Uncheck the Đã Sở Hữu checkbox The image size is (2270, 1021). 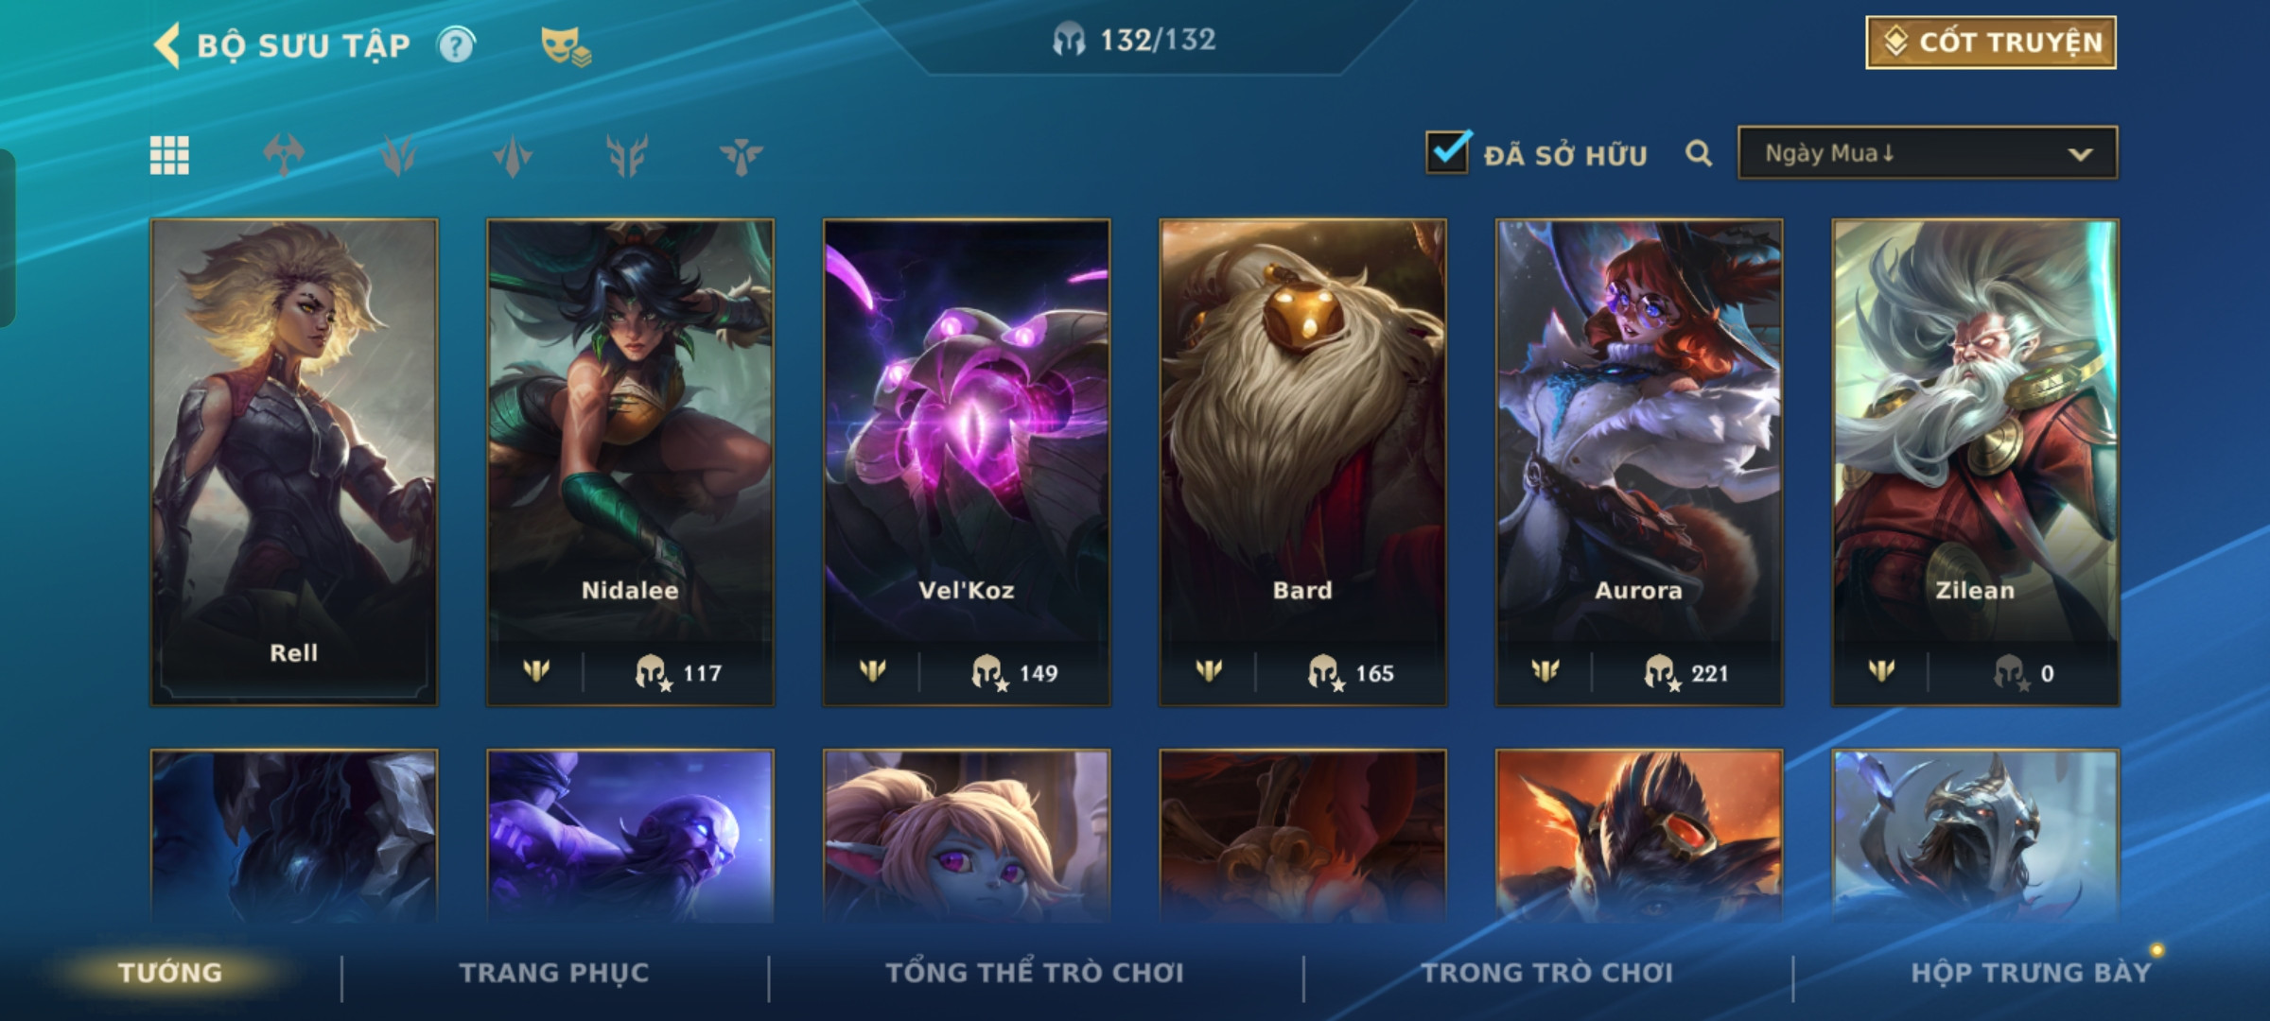click(1448, 151)
